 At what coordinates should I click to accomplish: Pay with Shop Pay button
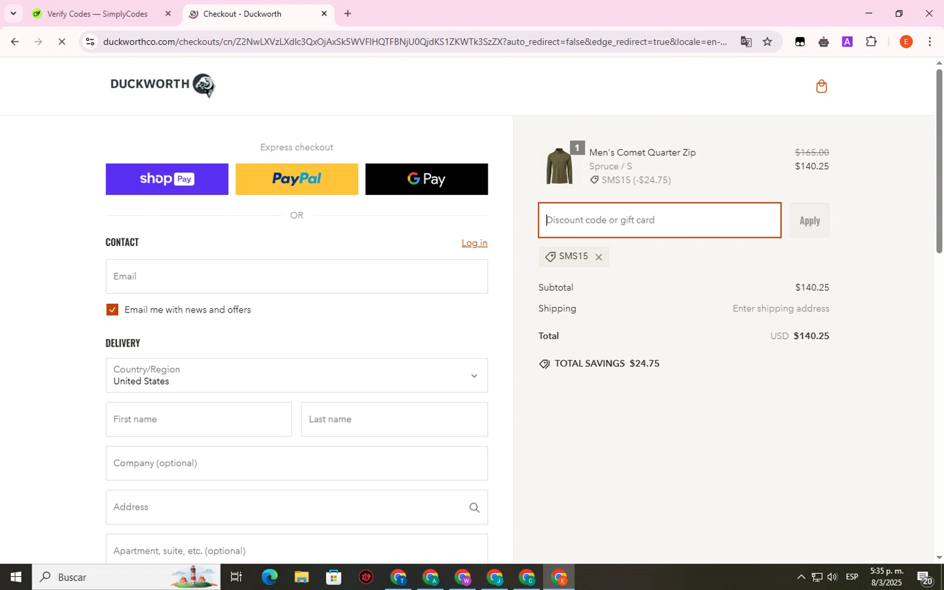click(167, 179)
